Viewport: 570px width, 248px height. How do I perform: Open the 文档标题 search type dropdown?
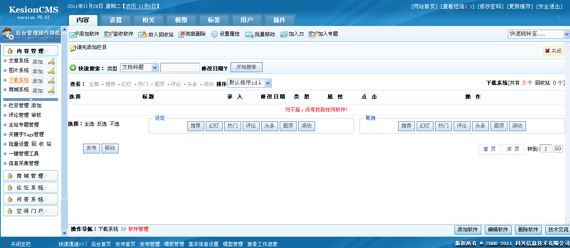click(139, 67)
